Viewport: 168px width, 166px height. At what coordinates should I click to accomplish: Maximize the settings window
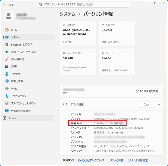click(155, 3)
